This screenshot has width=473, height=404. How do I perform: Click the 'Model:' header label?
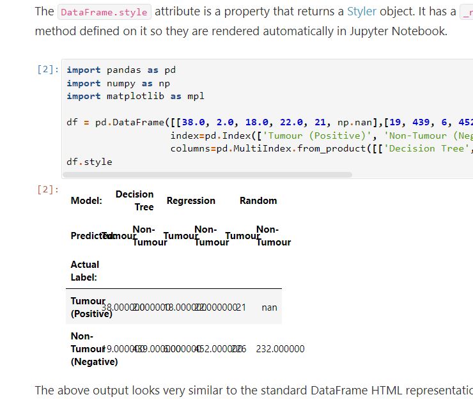pyautogui.click(x=86, y=201)
